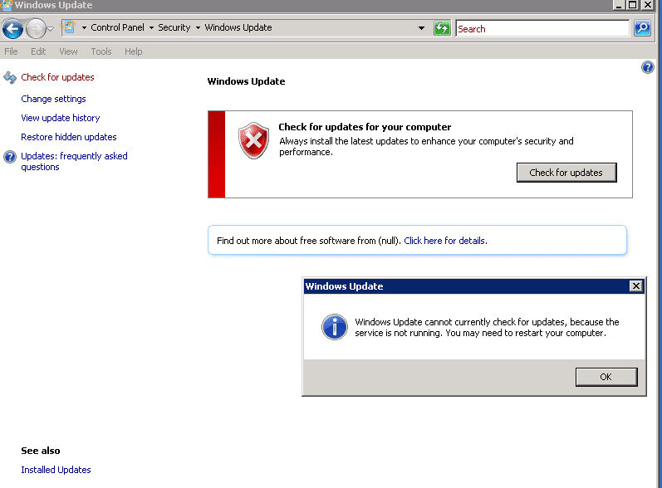662x488 pixels.
Task: Click the blue help icon at top right
Action: (647, 67)
